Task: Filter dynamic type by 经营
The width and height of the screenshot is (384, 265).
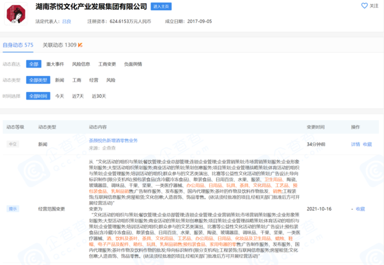Action: click(x=93, y=80)
